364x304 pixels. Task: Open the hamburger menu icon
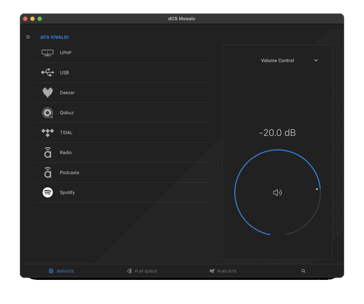point(28,37)
